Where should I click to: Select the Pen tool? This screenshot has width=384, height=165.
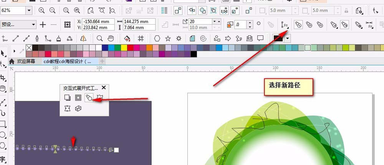[37, 38]
